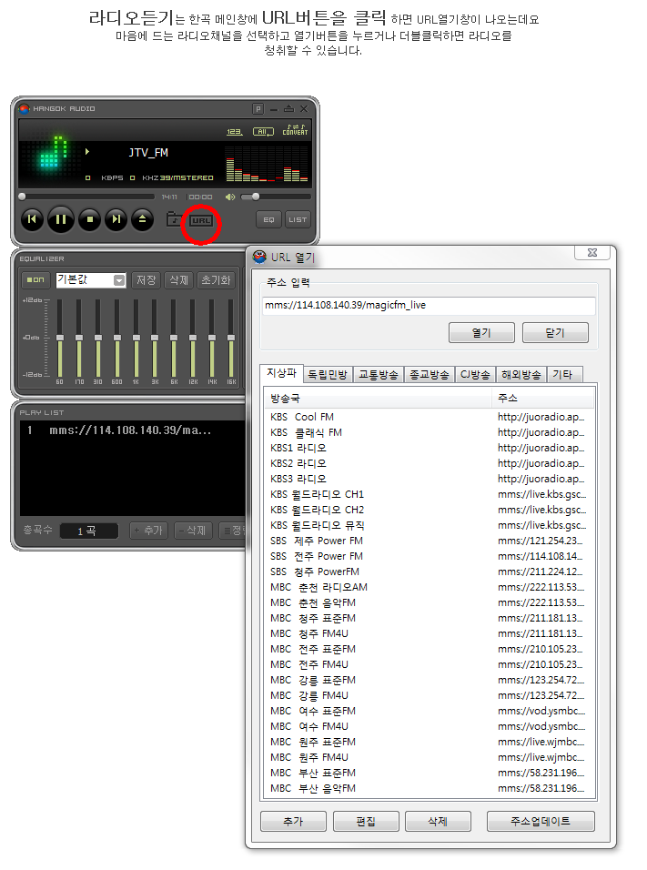The height and width of the screenshot is (870, 647).
Task: Click the P button in player title bar
Action: click(x=258, y=109)
